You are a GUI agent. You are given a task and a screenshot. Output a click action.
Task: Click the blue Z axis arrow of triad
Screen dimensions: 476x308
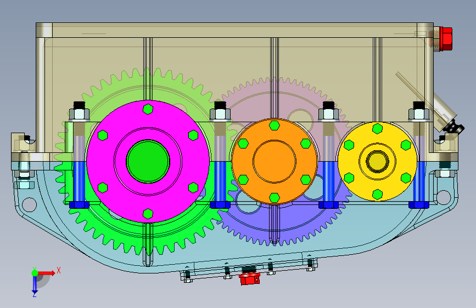(35, 284)
